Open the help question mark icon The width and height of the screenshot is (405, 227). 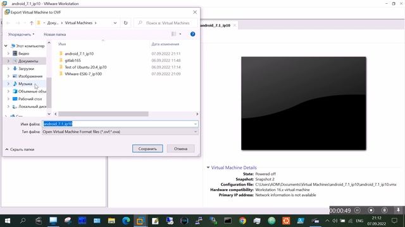pyautogui.click(x=192, y=34)
